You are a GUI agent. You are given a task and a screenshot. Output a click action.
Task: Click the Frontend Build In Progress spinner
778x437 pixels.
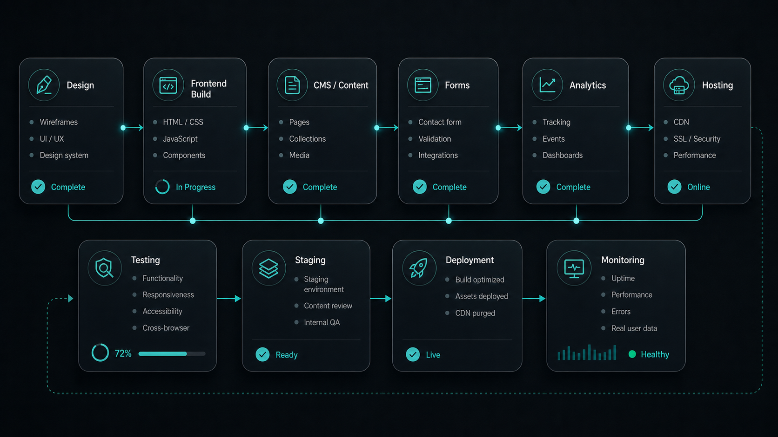click(162, 187)
